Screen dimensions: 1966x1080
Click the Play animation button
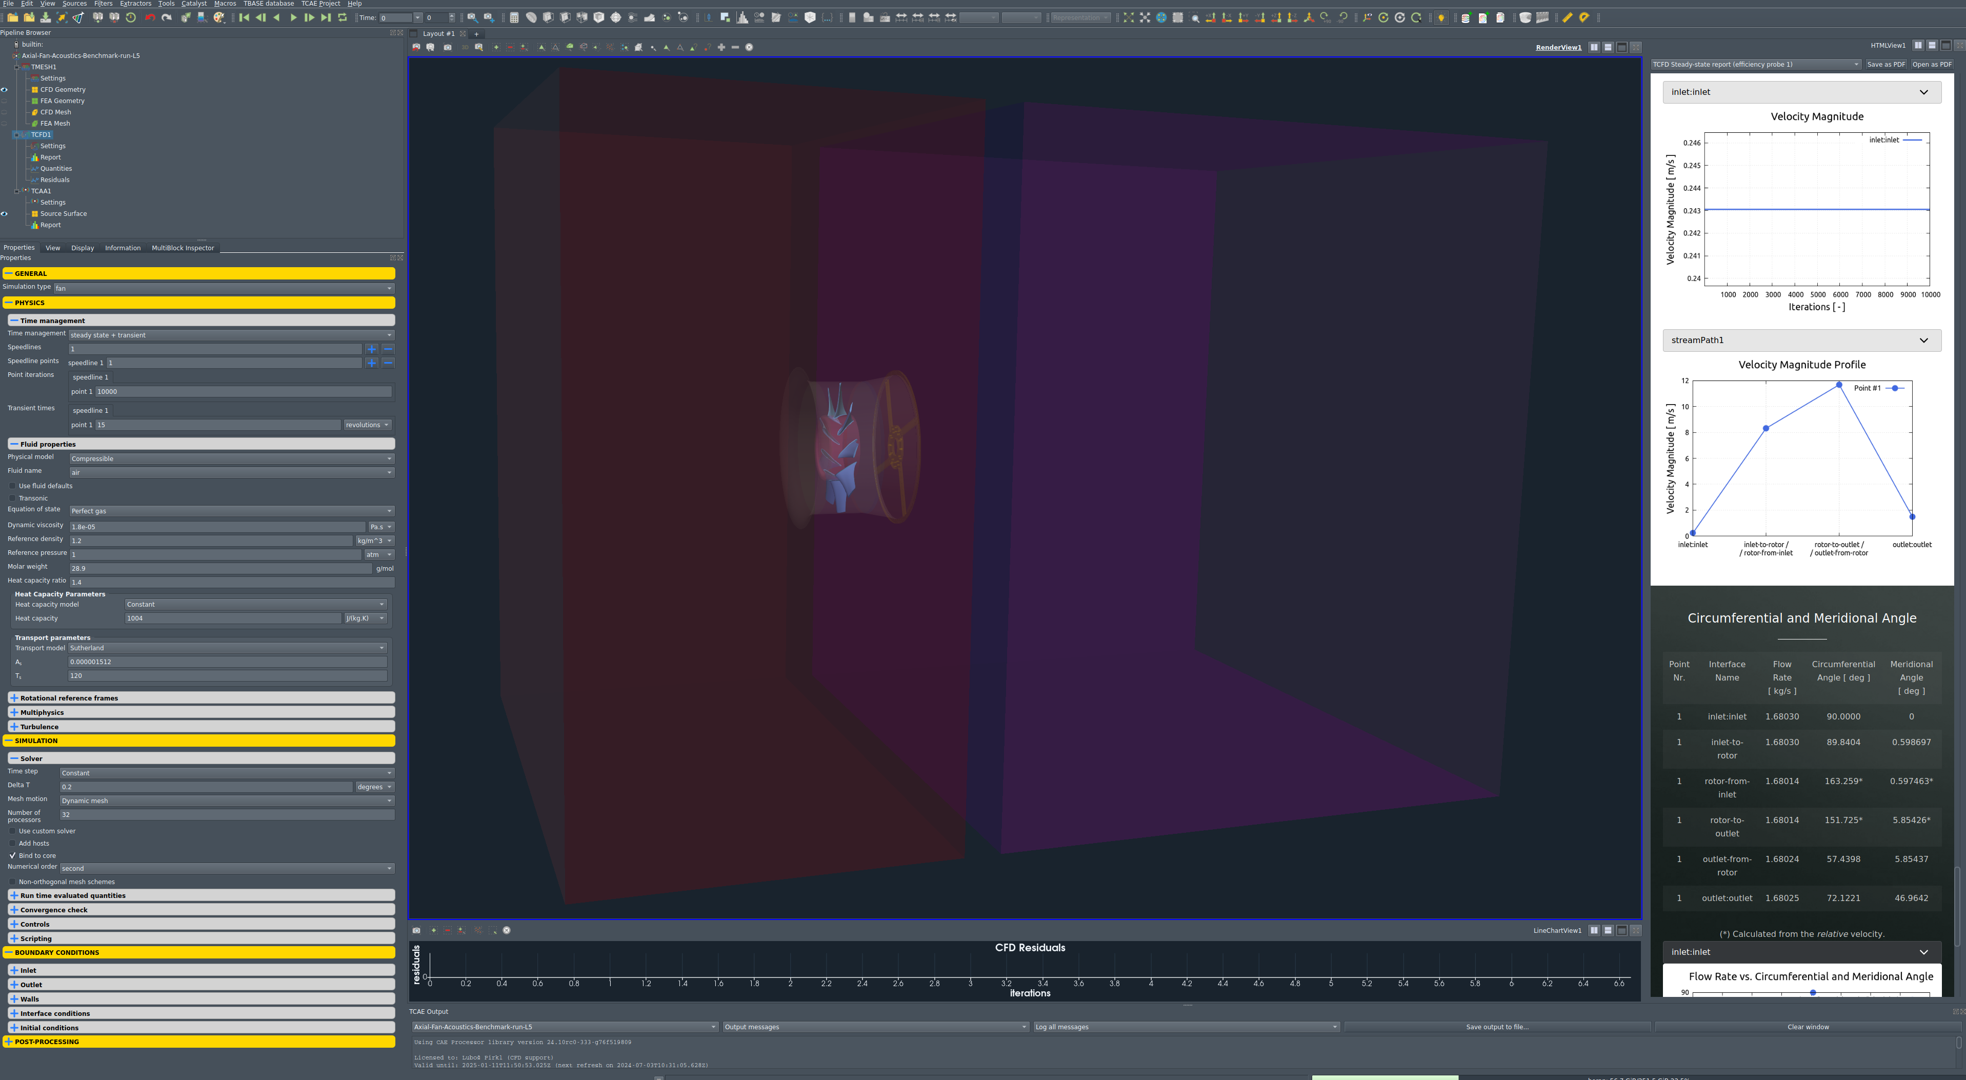pos(293,17)
